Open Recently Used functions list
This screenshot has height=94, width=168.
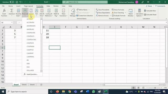[x=18, y=13]
